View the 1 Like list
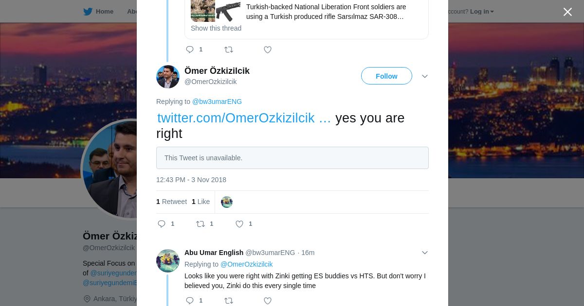This screenshot has height=306, width=584. 201,202
